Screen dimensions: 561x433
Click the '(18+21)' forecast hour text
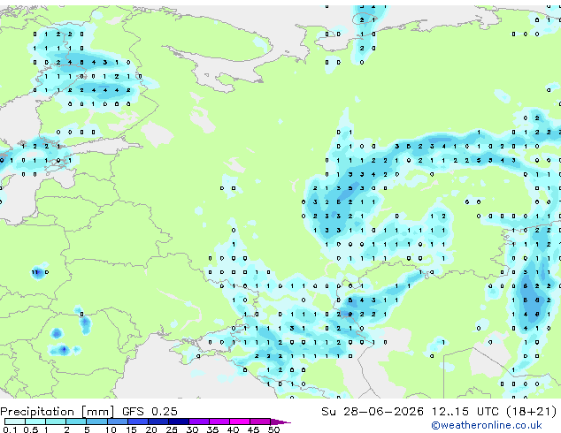[532, 412]
